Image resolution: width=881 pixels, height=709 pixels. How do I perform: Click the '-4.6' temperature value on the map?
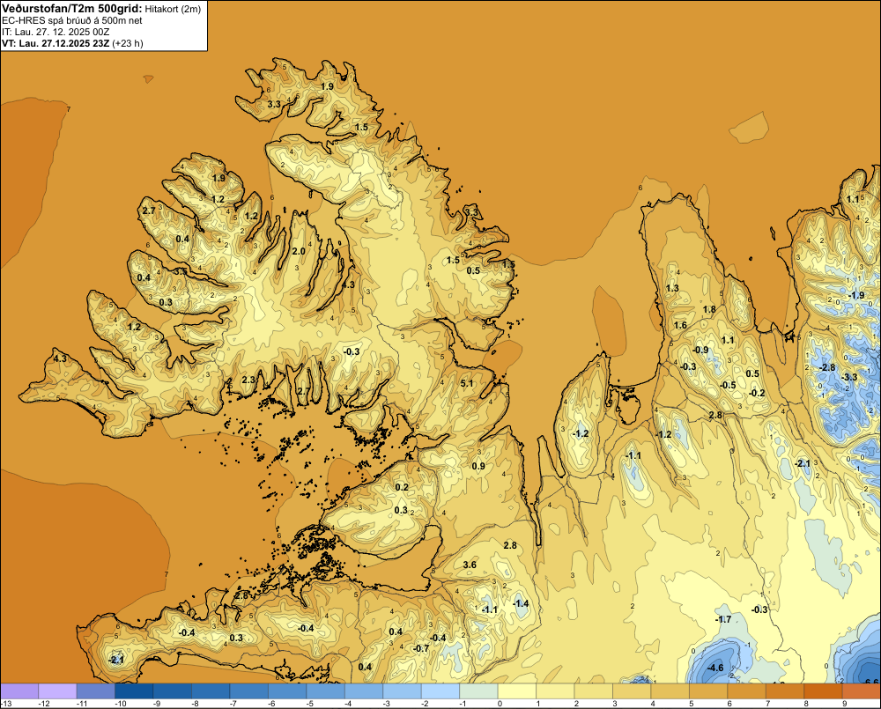coord(714,668)
